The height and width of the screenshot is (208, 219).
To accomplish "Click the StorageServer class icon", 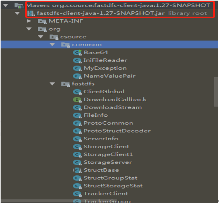I will tap(77, 162).
